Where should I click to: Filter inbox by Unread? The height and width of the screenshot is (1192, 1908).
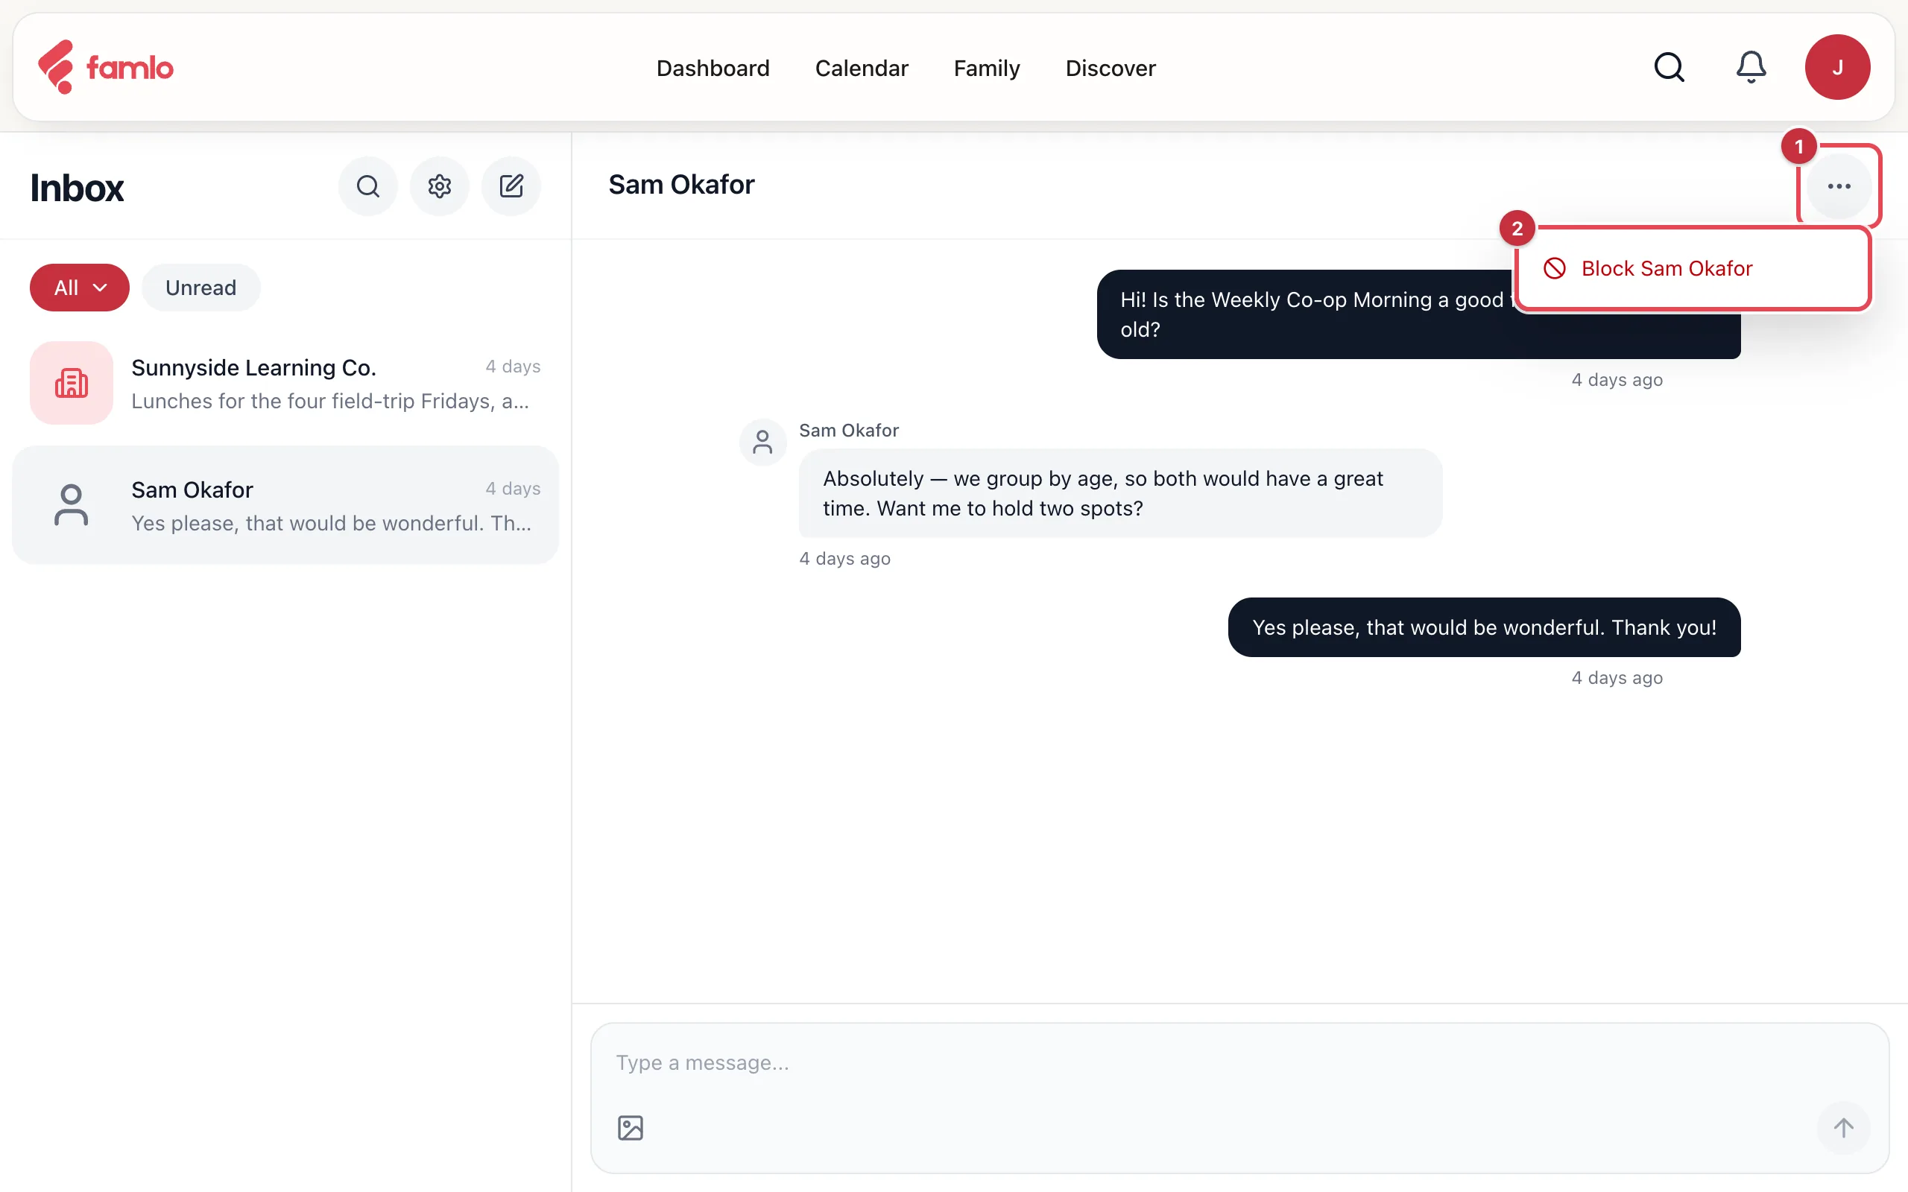200,287
